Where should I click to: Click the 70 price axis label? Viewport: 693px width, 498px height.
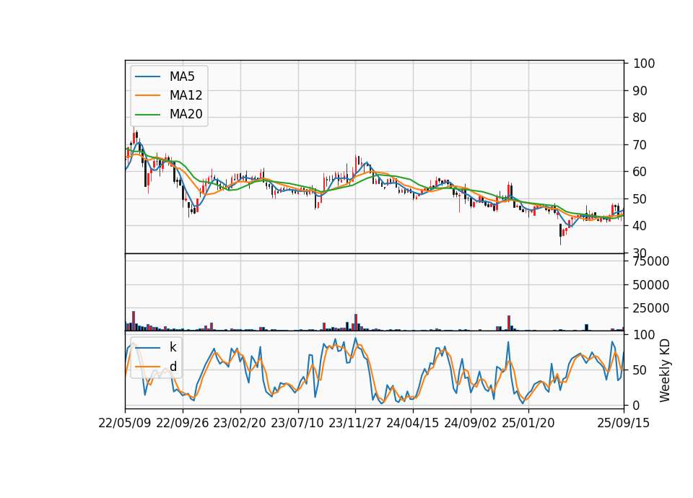[x=640, y=144]
